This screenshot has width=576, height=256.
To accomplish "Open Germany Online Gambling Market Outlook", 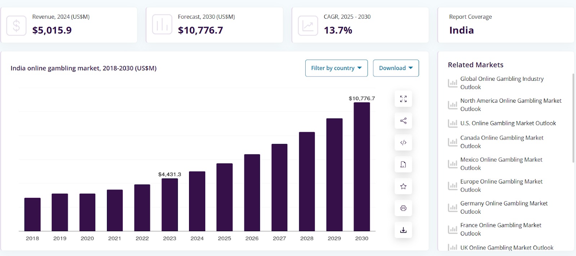I will [x=504, y=208].
